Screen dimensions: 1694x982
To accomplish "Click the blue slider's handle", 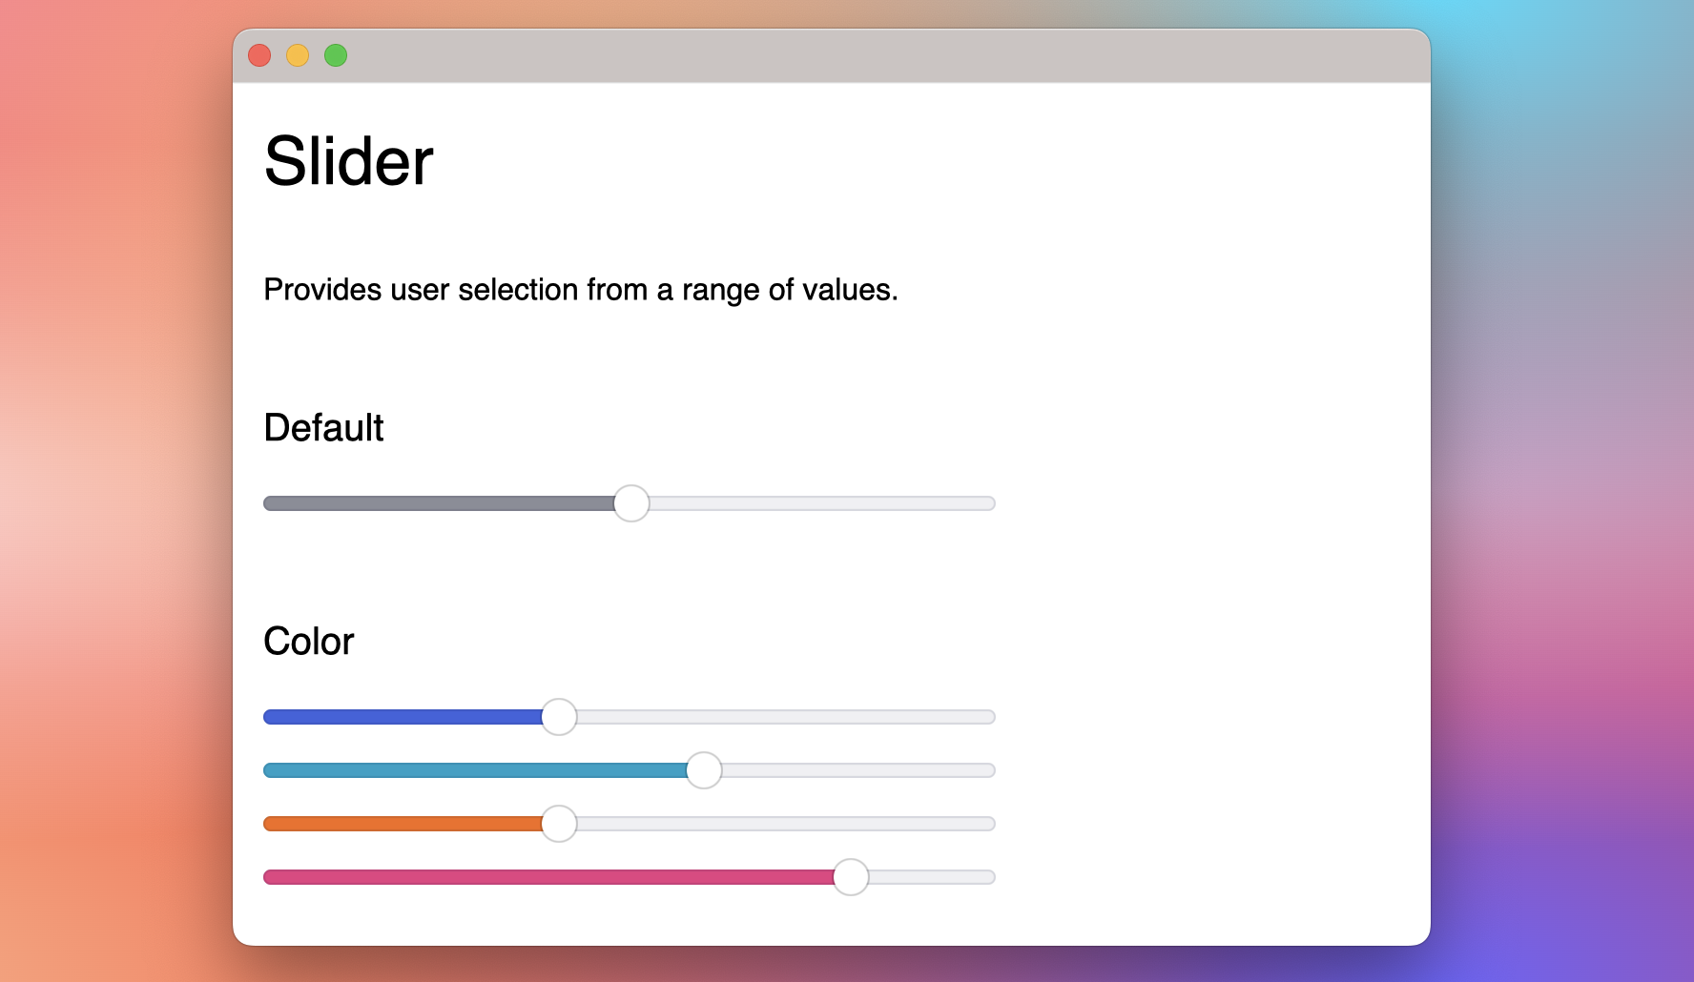I will [x=559, y=718].
